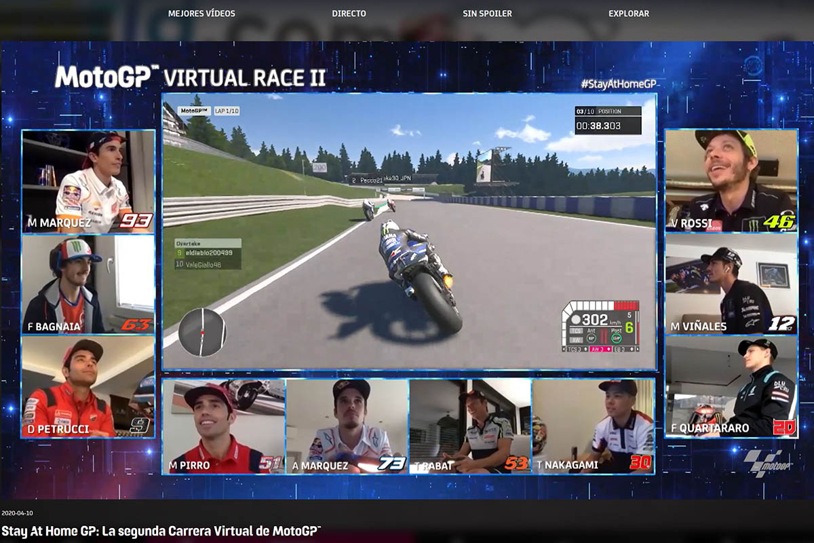
Task: Click the MotoGP logo in the bottom corner
Action: click(767, 462)
